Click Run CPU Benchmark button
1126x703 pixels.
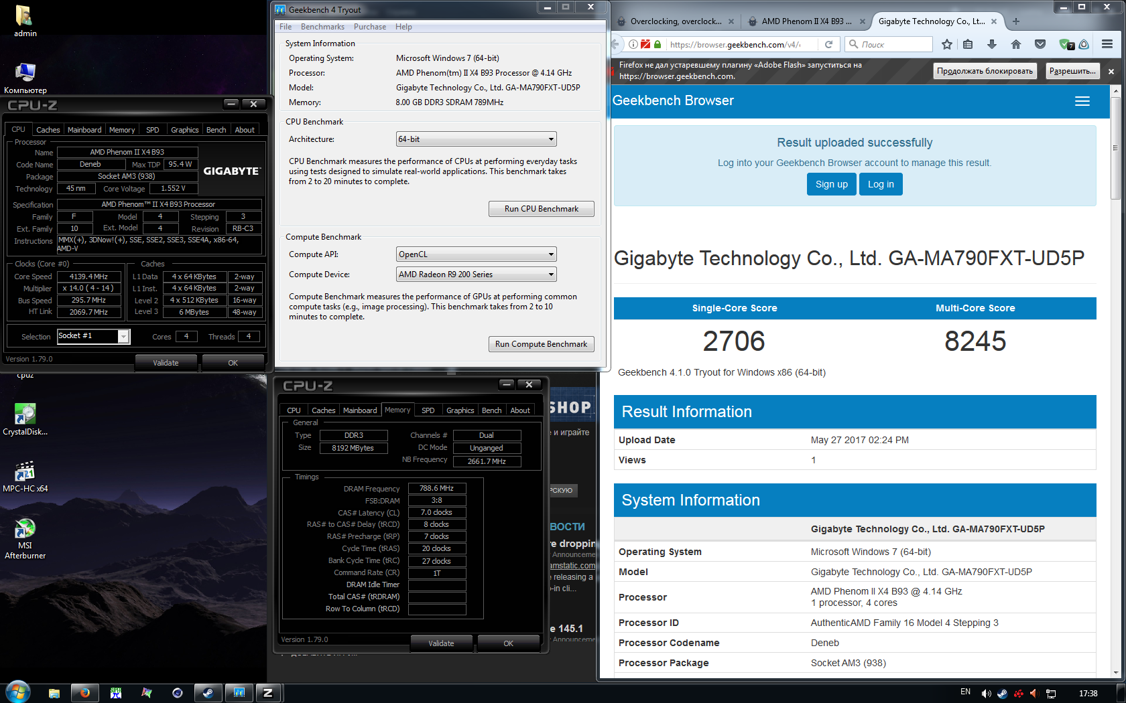(541, 209)
